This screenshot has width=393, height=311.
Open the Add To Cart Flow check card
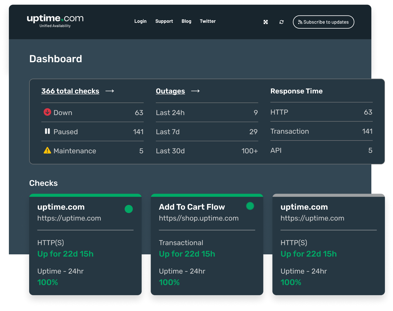(207, 244)
